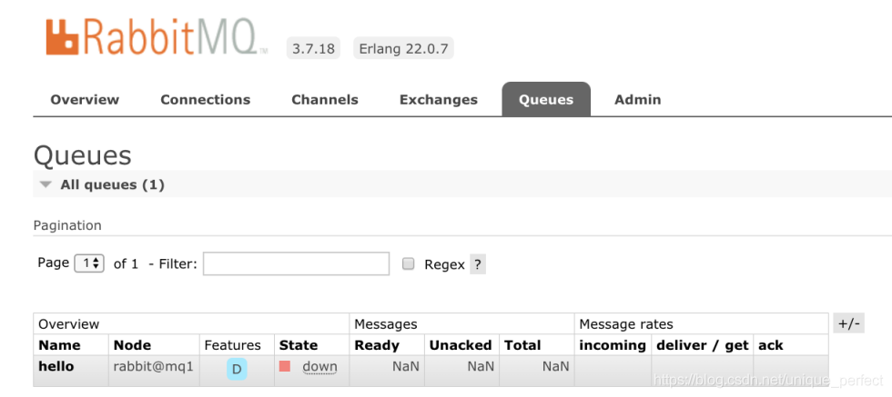Image resolution: width=892 pixels, height=397 pixels.
Task: Go to the Channels tab
Action: [325, 100]
